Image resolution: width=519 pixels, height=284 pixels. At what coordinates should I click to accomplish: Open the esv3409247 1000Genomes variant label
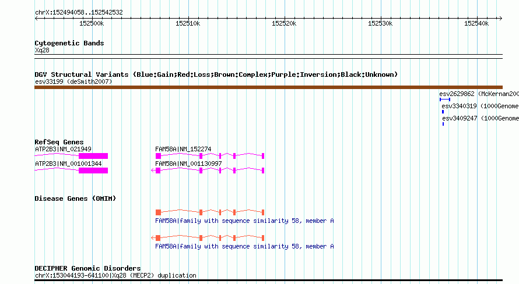point(481,118)
